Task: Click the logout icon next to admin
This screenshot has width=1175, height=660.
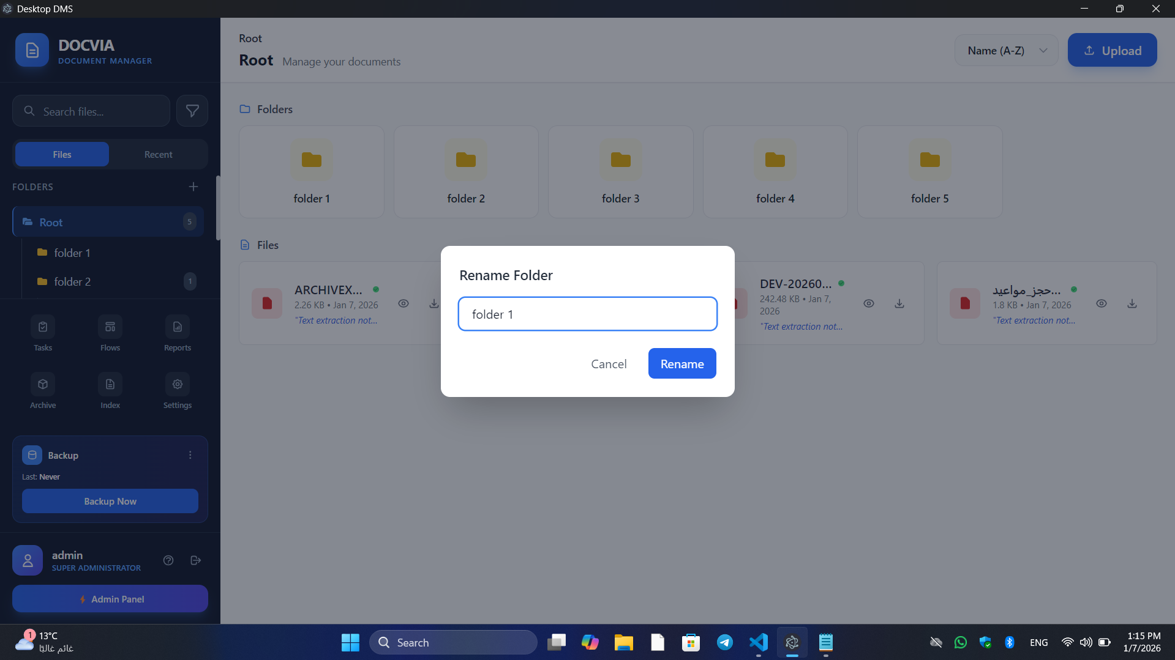Action: (195, 560)
